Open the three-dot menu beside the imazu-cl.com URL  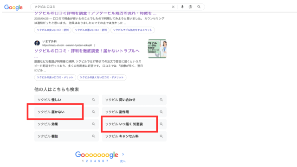tap(95, 45)
